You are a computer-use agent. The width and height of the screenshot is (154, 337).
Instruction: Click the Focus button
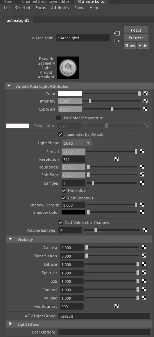(136, 30)
